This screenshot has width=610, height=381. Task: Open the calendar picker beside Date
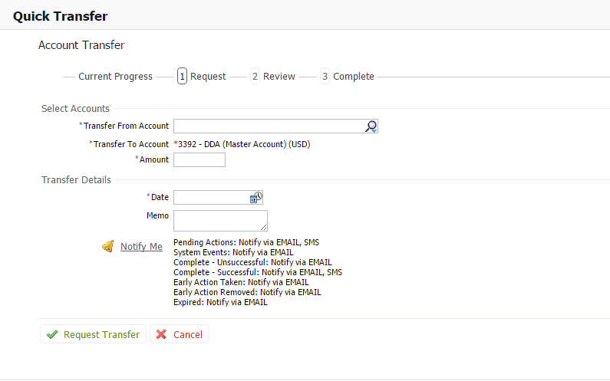256,198
